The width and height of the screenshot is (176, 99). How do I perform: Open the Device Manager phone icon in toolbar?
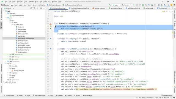[x=162, y=5]
